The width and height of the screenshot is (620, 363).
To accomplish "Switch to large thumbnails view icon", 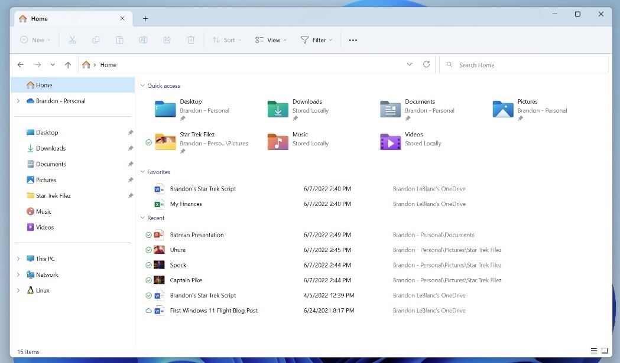I will click(x=605, y=352).
